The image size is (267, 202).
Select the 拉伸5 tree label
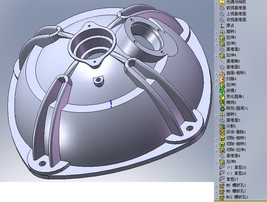231,85
